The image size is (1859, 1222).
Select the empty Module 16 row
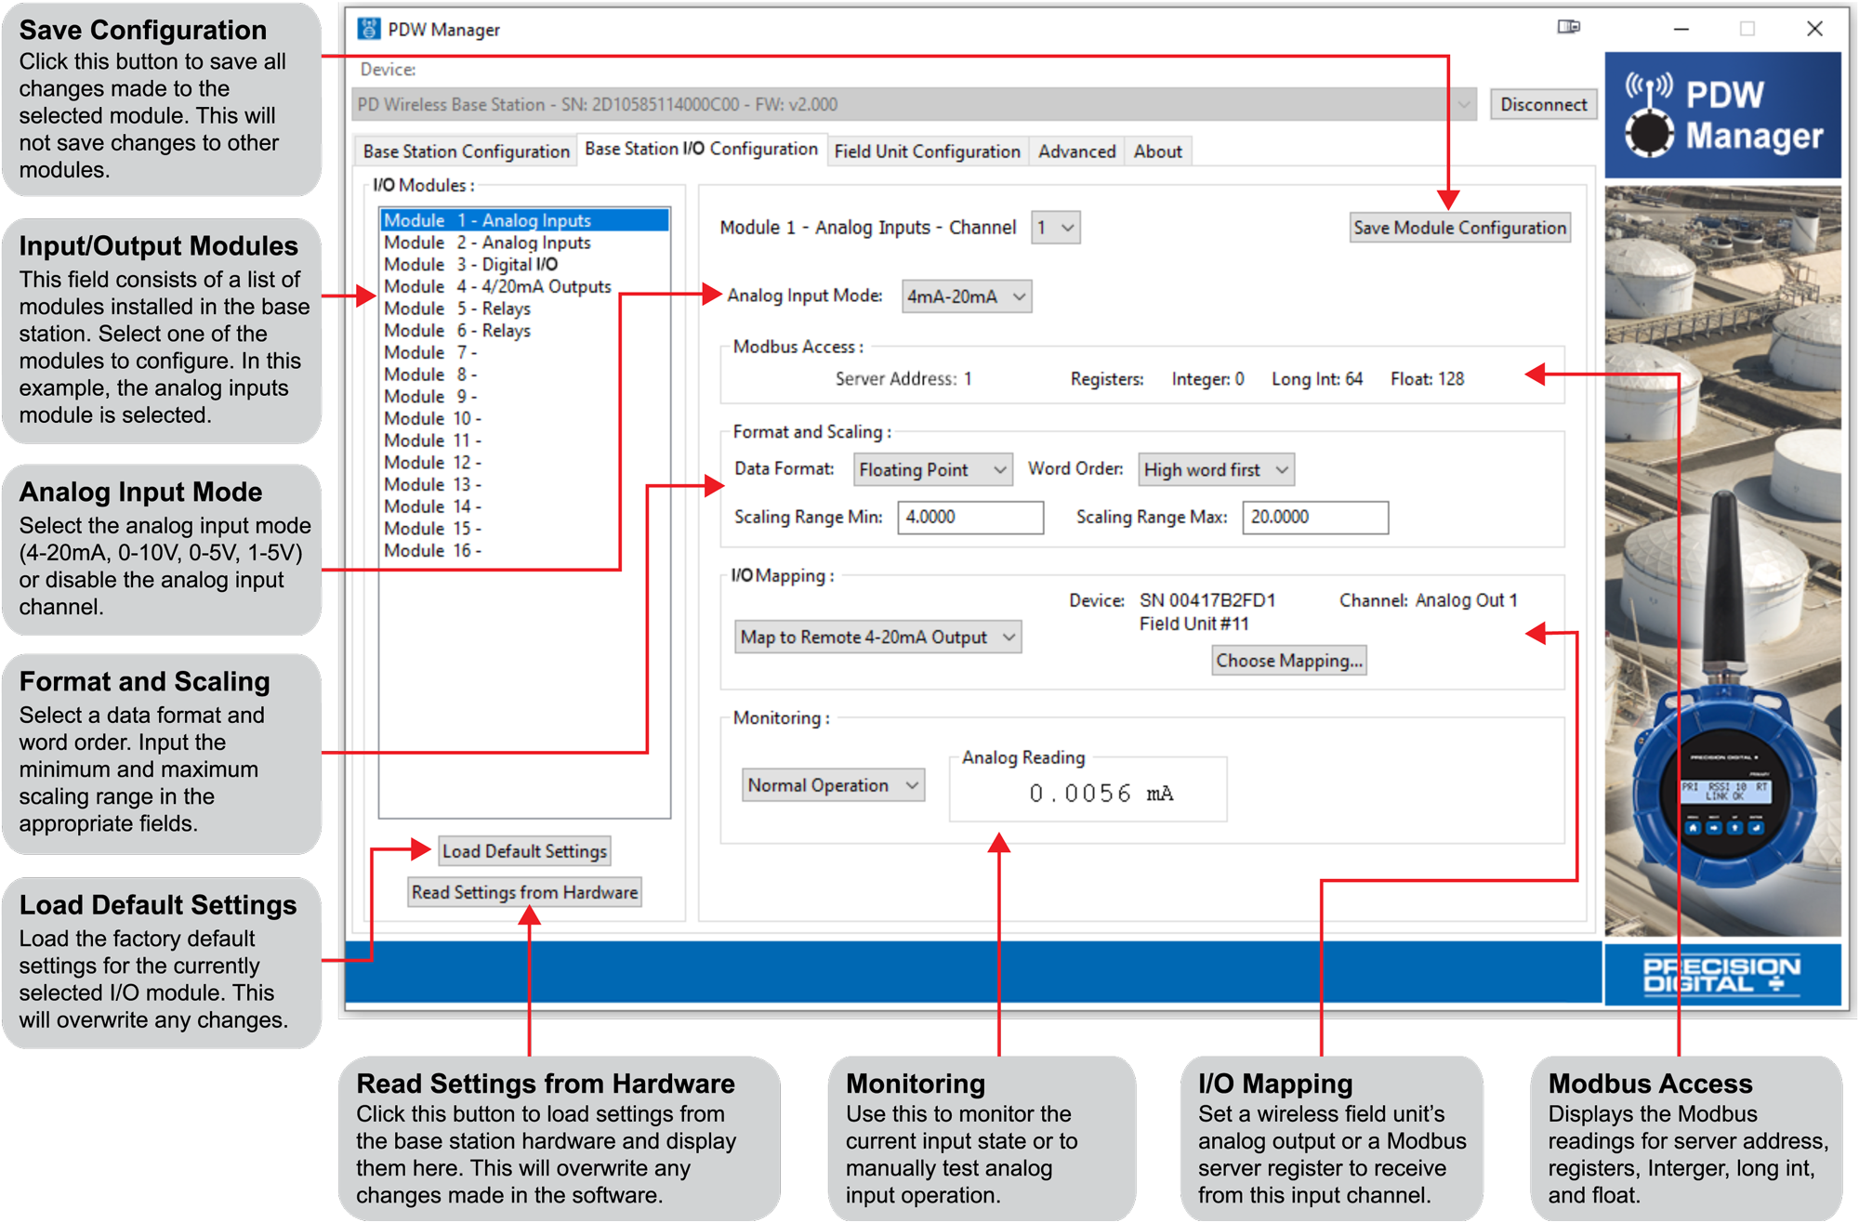[524, 551]
